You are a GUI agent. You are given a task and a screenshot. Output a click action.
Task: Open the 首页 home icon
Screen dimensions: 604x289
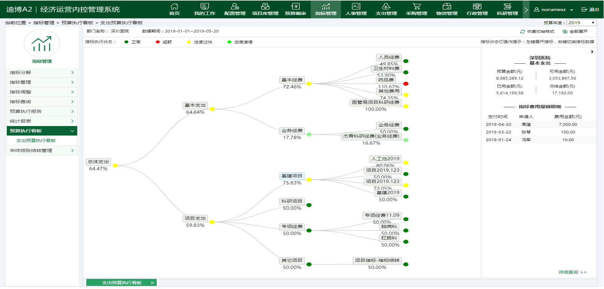(174, 7)
